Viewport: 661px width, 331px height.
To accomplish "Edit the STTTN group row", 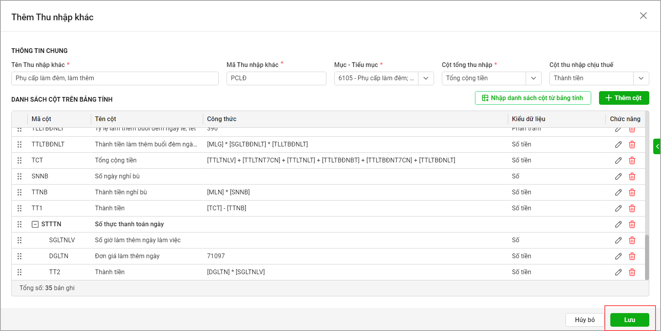I will (x=618, y=224).
